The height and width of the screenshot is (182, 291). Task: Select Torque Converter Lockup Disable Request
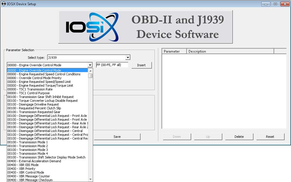(47, 101)
